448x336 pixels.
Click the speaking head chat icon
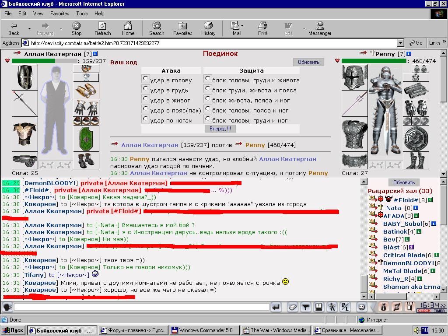(7, 307)
